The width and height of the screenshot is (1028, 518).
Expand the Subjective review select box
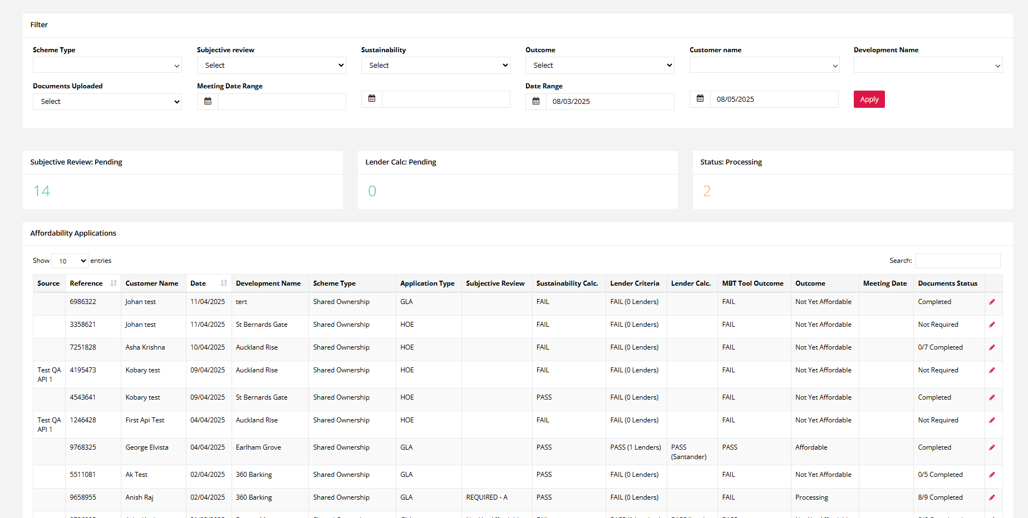coord(271,65)
